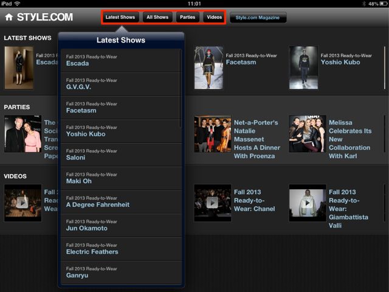Image resolution: width=389 pixels, height=292 pixels.
Task: Select Escada in the Latest Shows popover
Action: 121,60
